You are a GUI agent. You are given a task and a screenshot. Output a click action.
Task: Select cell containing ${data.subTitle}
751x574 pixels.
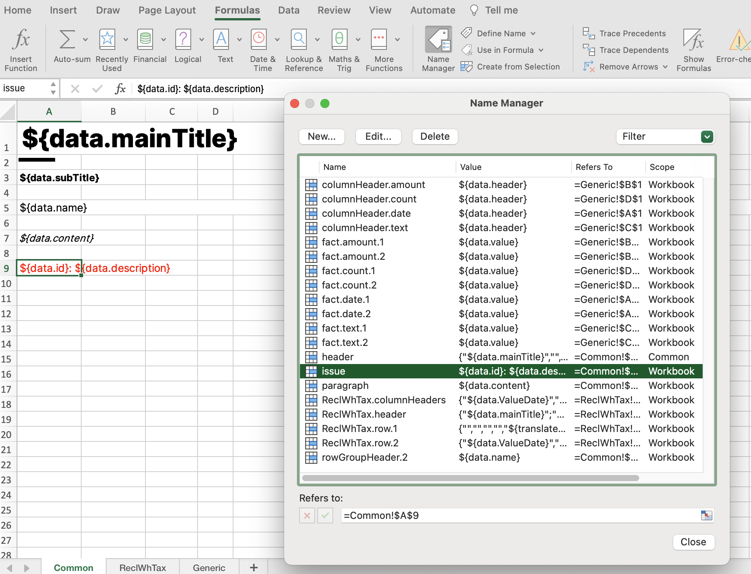pyautogui.click(x=49, y=177)
